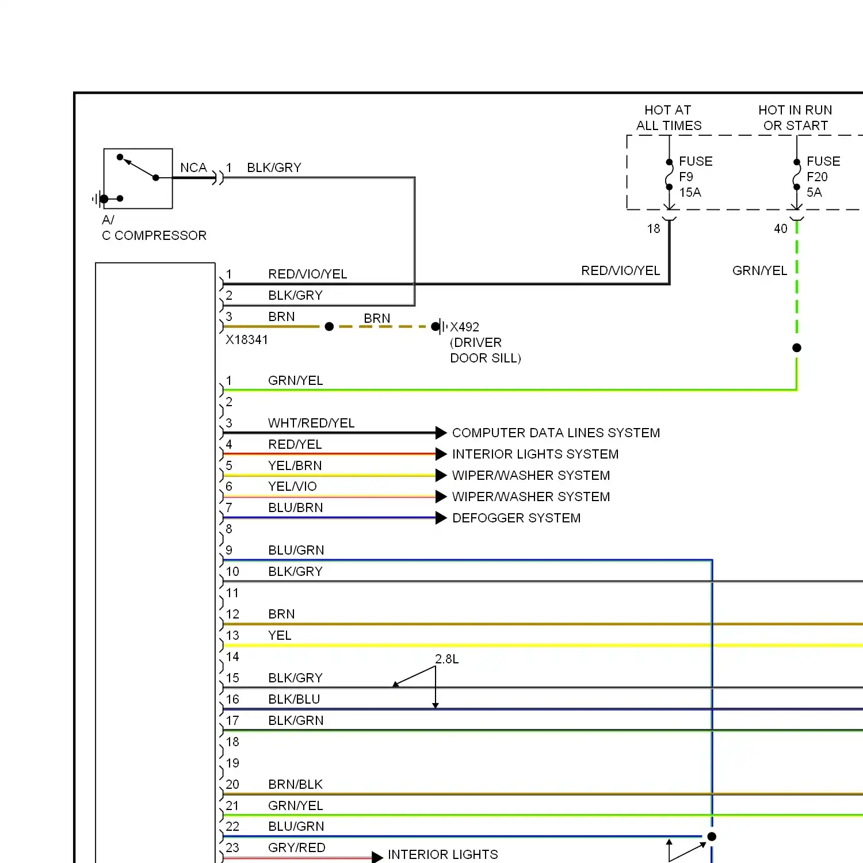The width and height of the screenshot is (863, 863).
Task: Click WIPER/WASHER SYSTEM on the YEL/BRN wire
Action: (531, 476)
